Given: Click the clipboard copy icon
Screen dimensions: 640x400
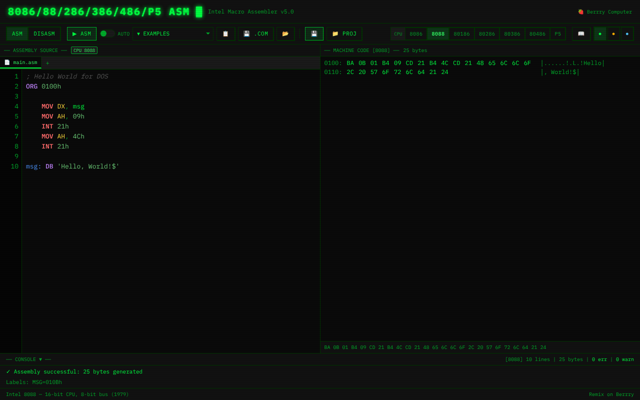Looking at the screenshot, I should point(225,34).
